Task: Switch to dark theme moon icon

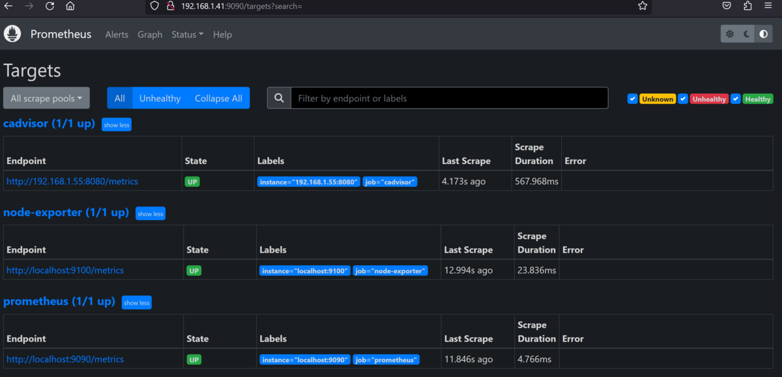Action: click(747, 34)
